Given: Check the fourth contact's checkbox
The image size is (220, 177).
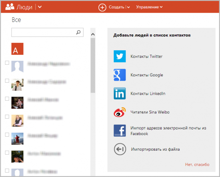Looking at the screenshot, I should 7,117.
